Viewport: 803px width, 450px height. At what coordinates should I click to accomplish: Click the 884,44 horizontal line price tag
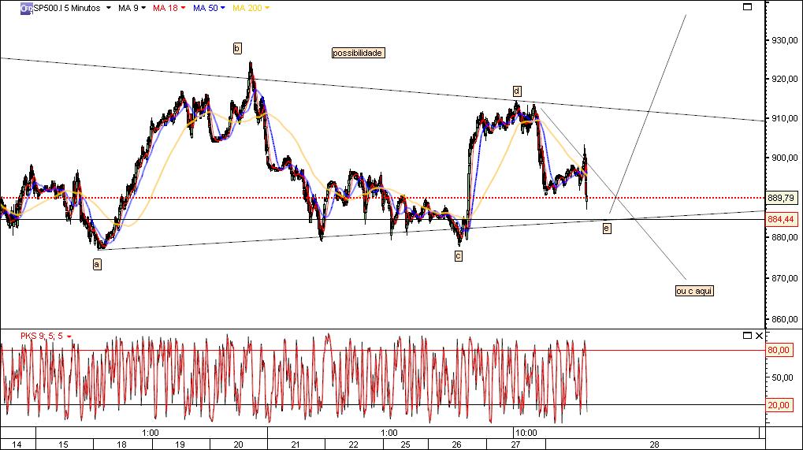tap(782, 219)
